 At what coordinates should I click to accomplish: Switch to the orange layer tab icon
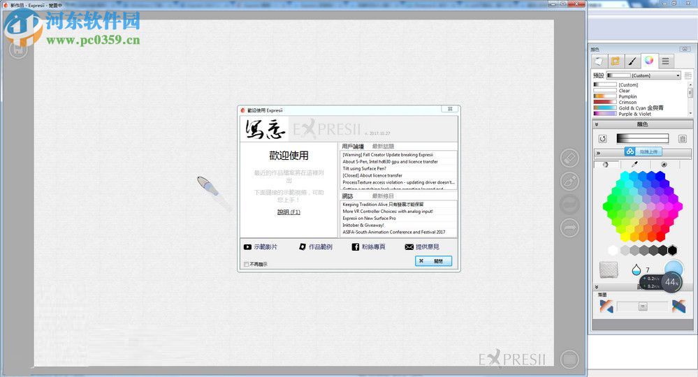tap(615, 61)
